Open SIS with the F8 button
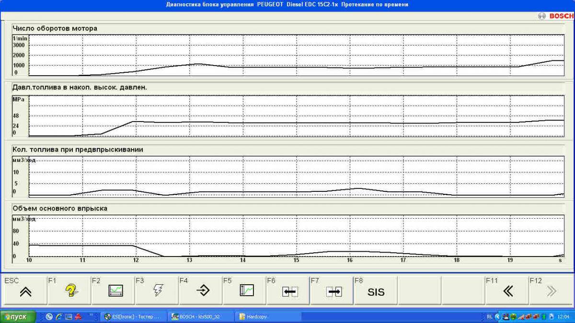The height and width of the screenshot is (323, 575). pyautogui.click(x=376, y=291)
